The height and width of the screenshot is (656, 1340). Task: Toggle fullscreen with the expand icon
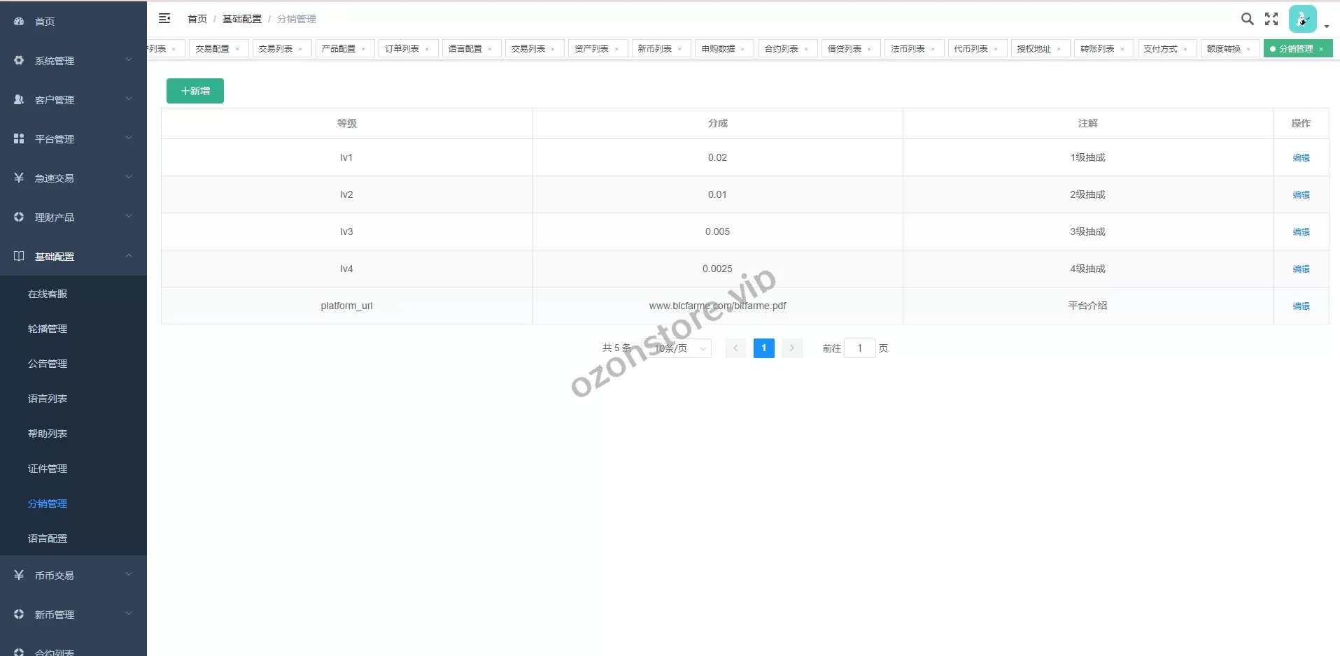1271,19
